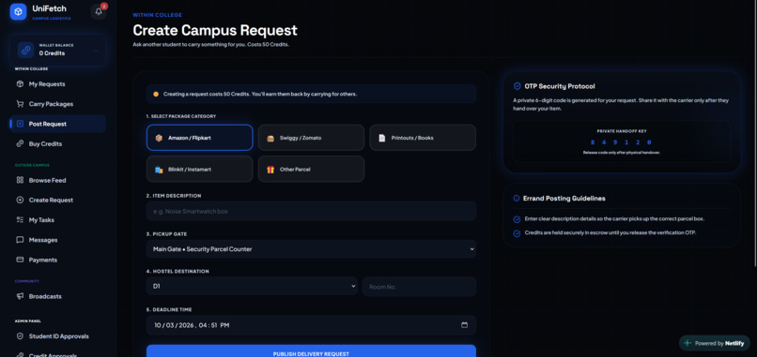The width and height of the screenshot is (757, 357).
Task: Click the Create Request plus-circle icon
Action: point(20,200)
